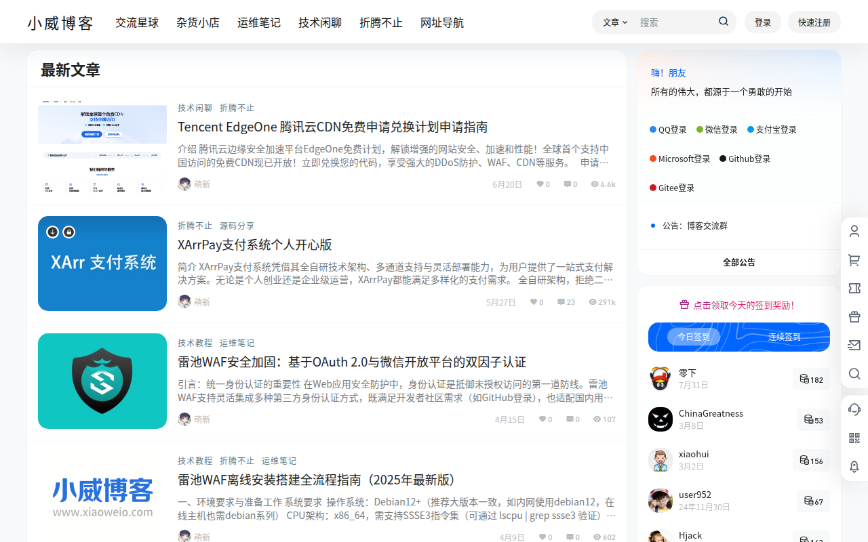Open ChinaGreatness user avatar
This screenshot has height=542, width=868.
tap(660, 419)
